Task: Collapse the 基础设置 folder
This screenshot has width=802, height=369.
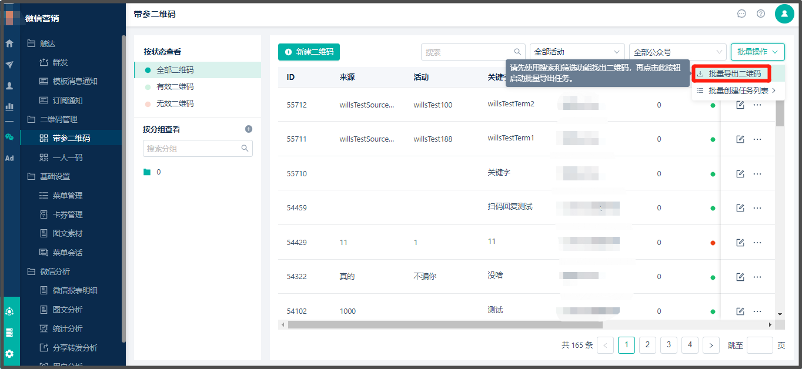Action: click(x=48, y=176)
